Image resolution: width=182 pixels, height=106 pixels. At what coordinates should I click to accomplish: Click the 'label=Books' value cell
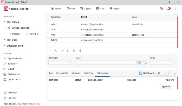tap(138, 25)
